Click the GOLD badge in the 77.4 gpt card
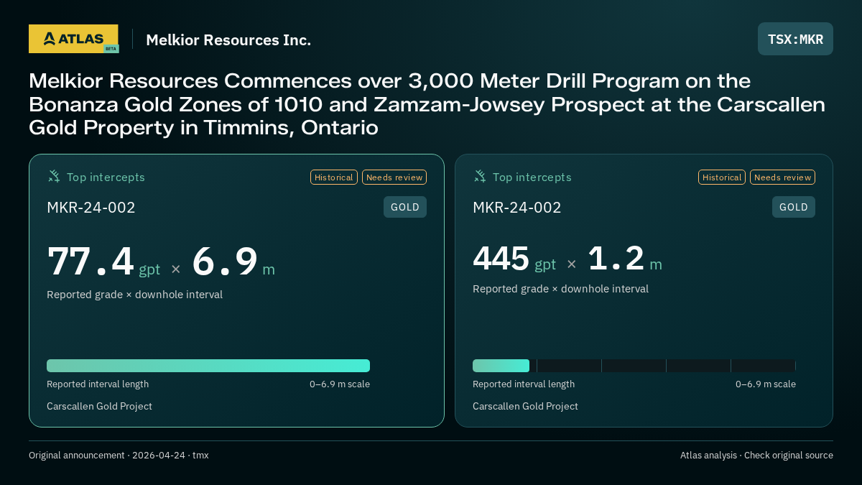The height and width of the screenshot is (485, 862). coord(405,207)
